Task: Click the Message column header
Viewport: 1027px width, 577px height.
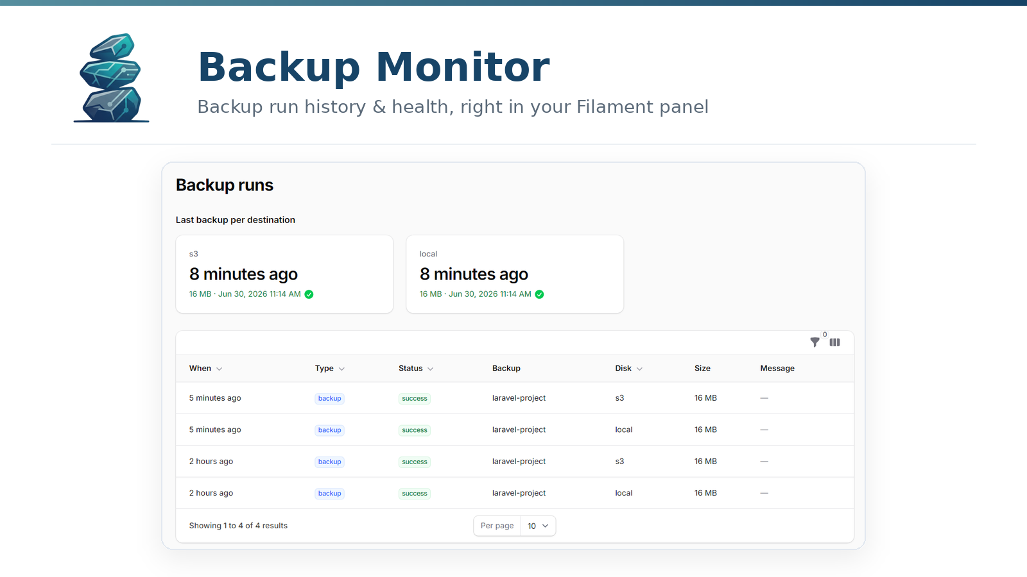Action: click(x=777, y=369)
